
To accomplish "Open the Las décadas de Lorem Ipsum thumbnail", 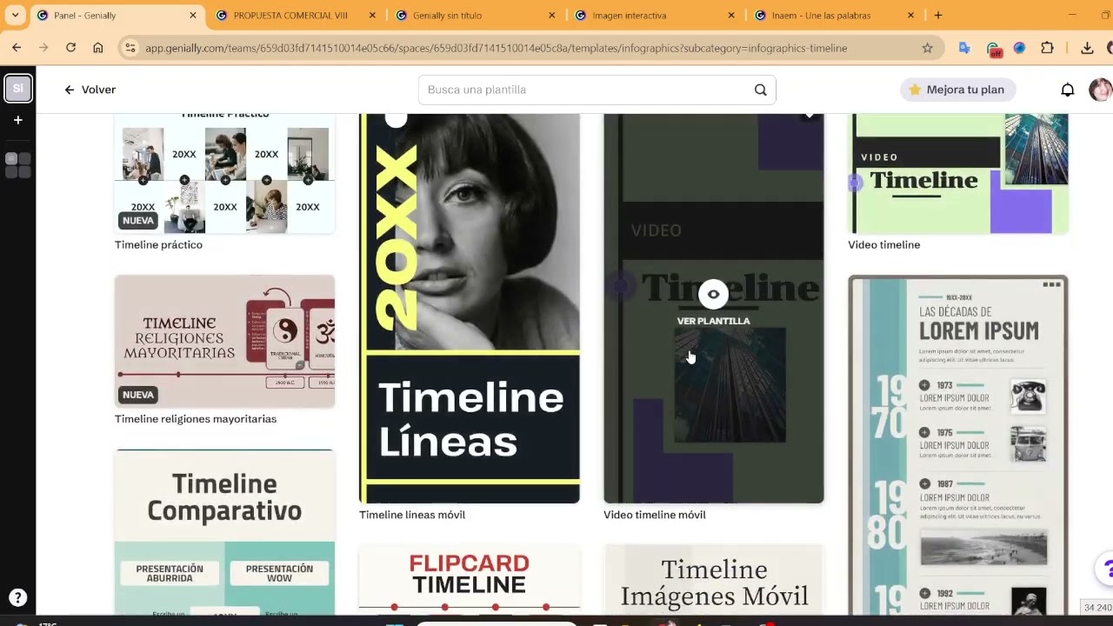I will 958,445.
